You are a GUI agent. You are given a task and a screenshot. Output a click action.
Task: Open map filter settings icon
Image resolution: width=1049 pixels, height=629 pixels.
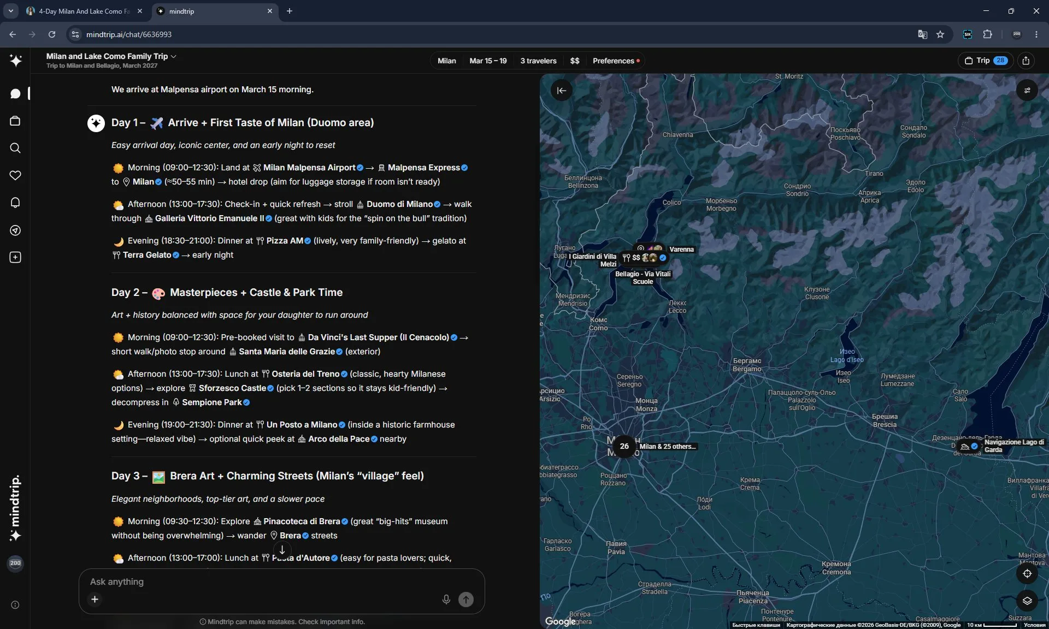(1027, 91)
